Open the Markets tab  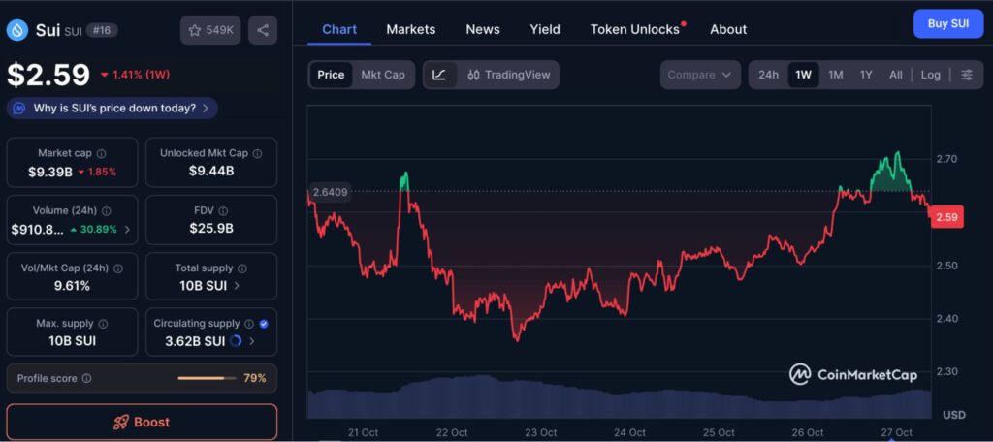click(411, 29)
